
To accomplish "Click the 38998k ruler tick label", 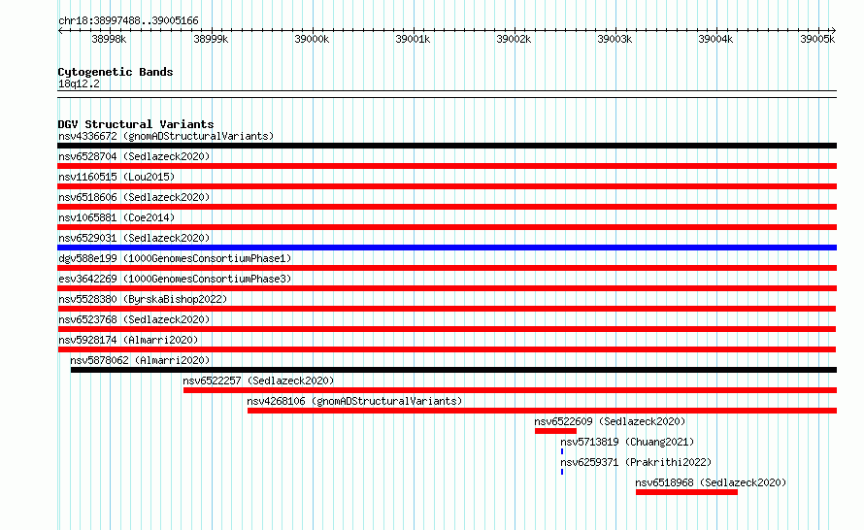I will [109, 39].
